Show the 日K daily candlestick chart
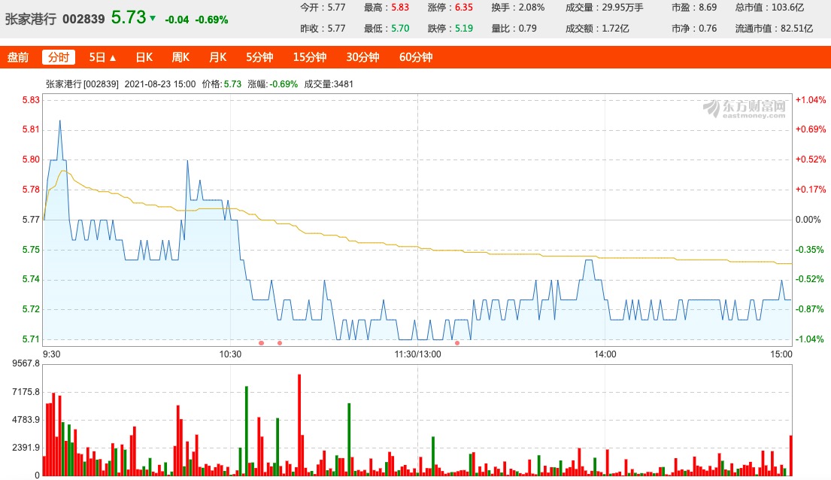This screenshot has width=831, height=480. pos(144,57)
